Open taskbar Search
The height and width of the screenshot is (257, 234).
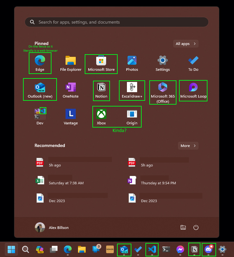[x=26, y=249]
